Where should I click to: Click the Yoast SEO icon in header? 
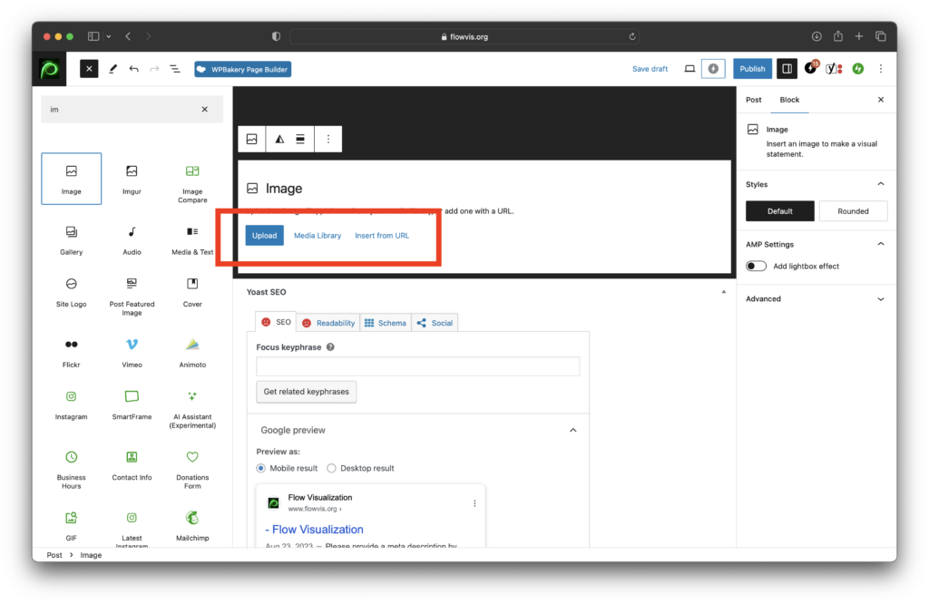834,69
